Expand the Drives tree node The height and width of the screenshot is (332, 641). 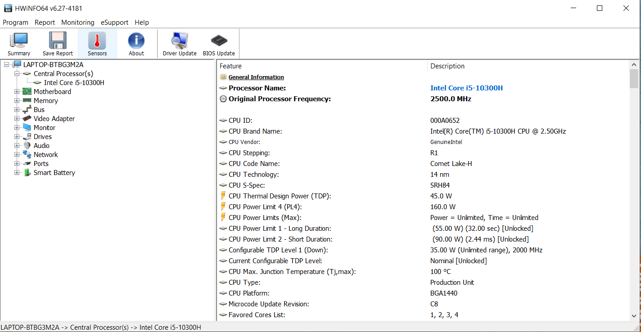tap(17, 137)
